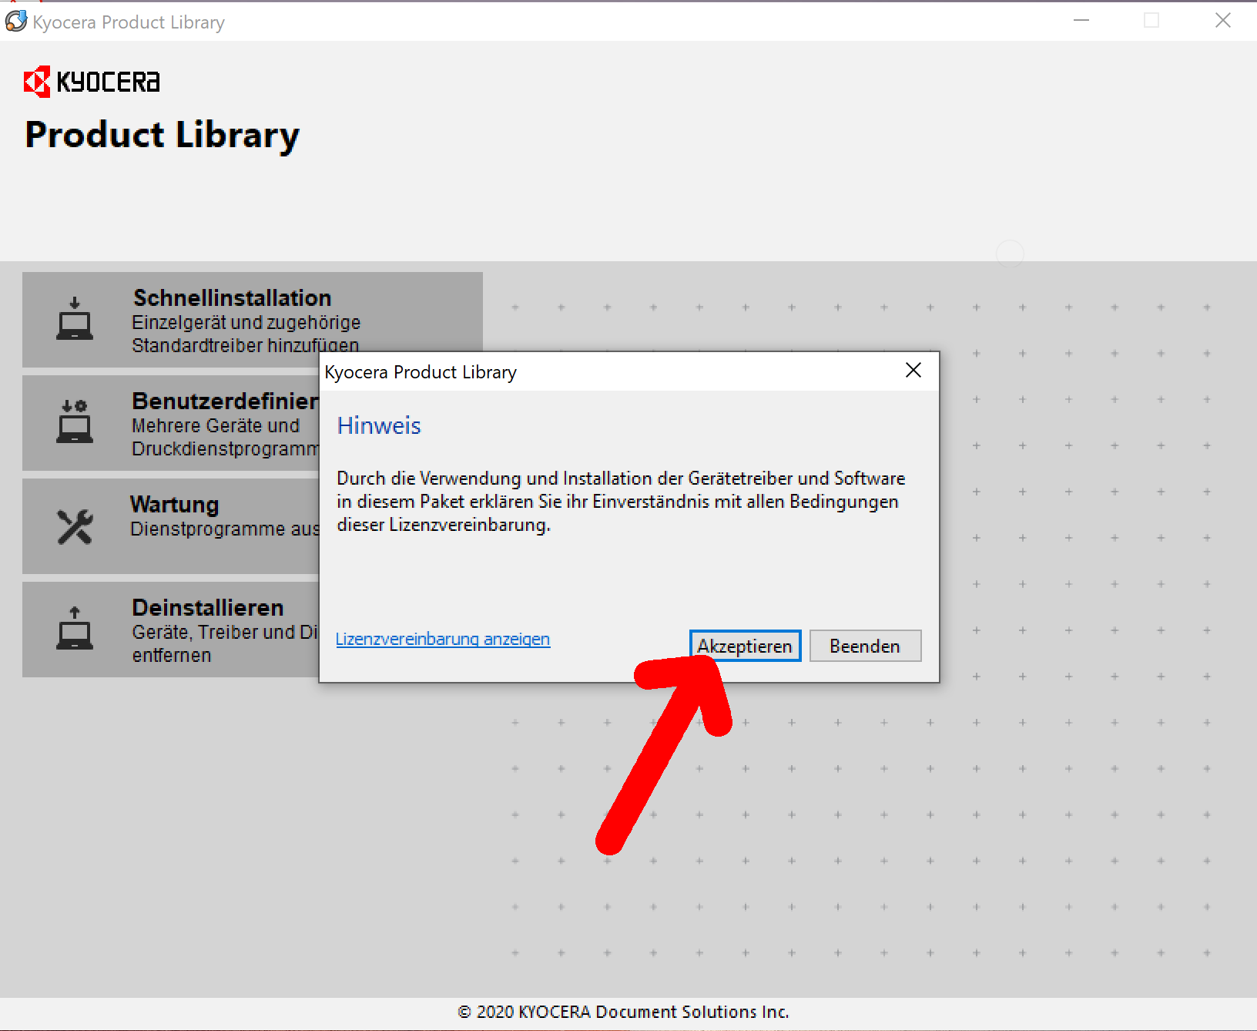Click the maximize button in the title bar
Viewport: 1257px width, 1031px height.
(x=1151, y=21)
